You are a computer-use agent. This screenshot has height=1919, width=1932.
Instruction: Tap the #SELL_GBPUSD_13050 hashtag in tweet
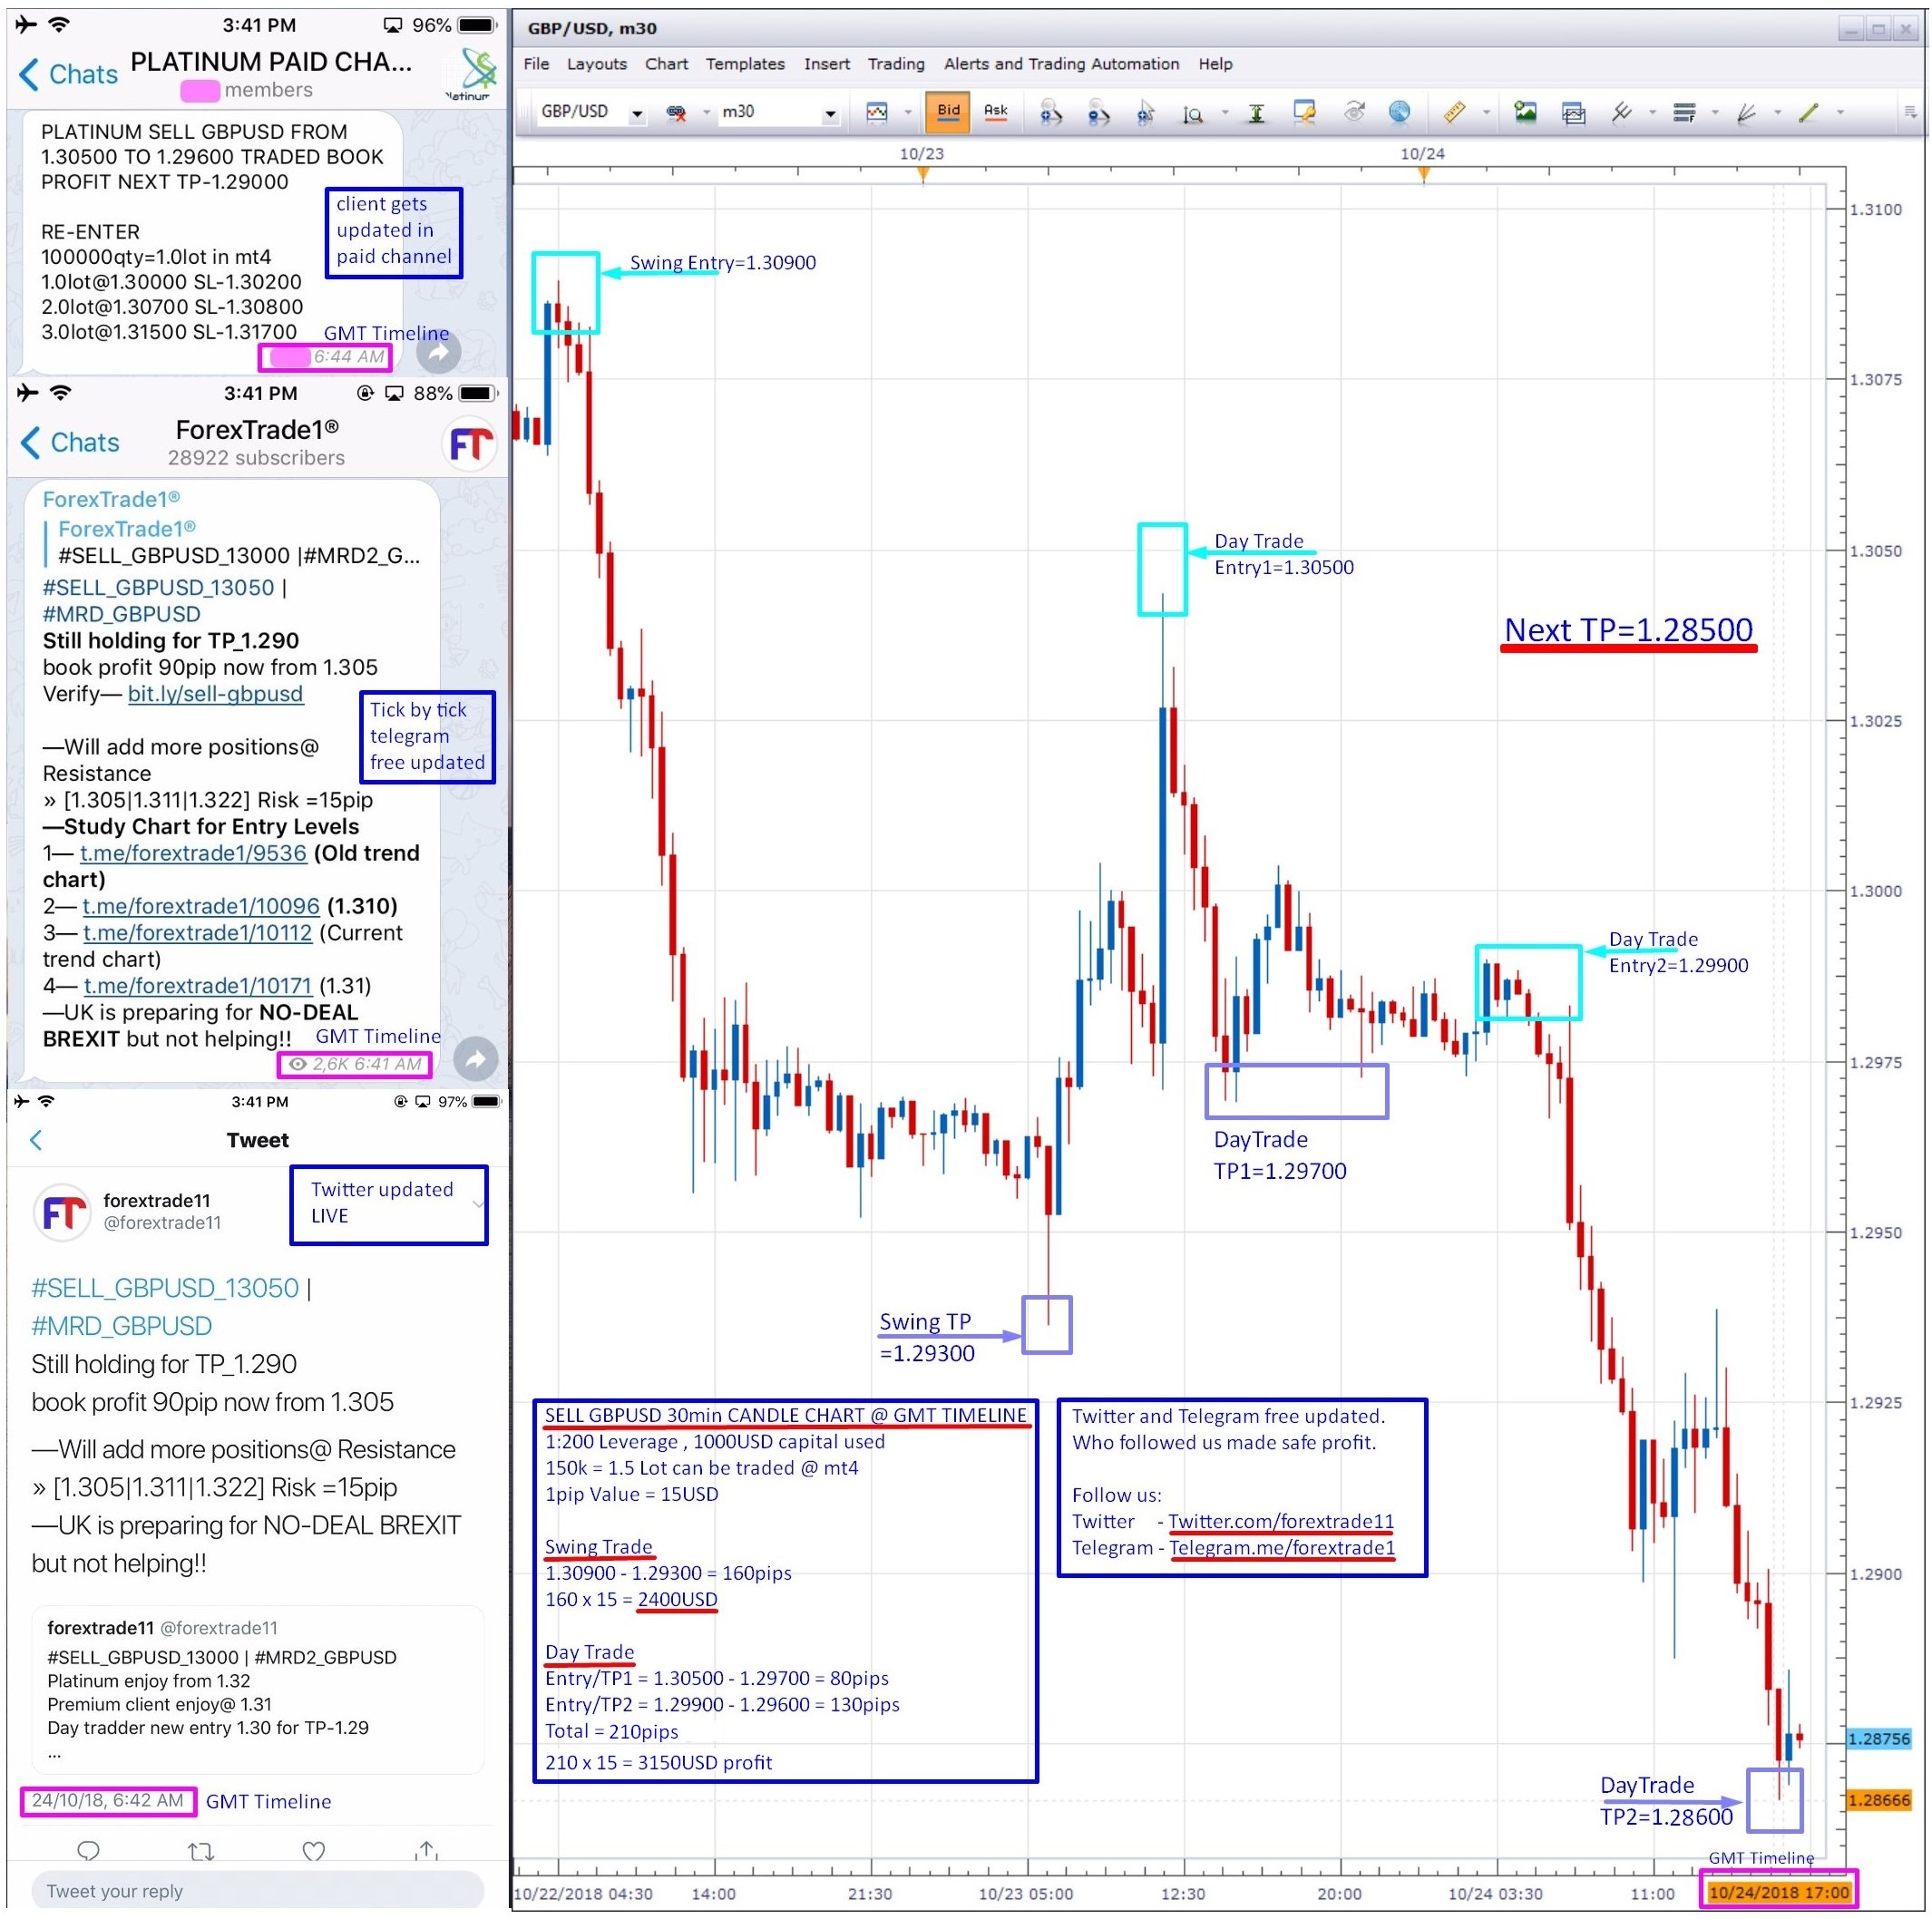pos(165,1288)
